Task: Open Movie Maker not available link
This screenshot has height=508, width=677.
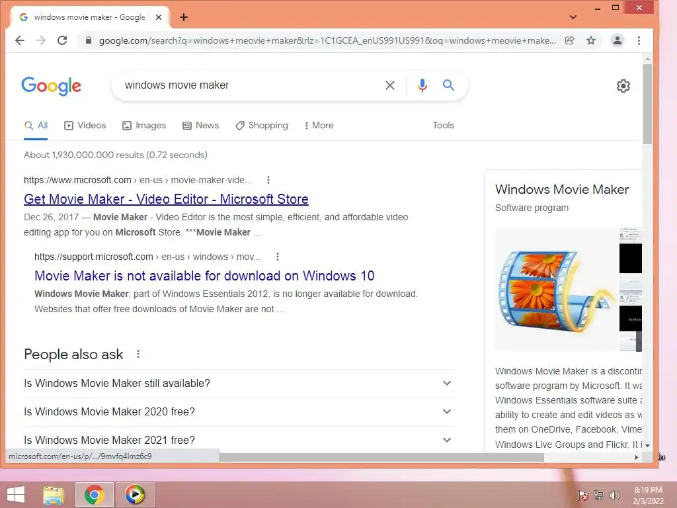Action: 204,276
